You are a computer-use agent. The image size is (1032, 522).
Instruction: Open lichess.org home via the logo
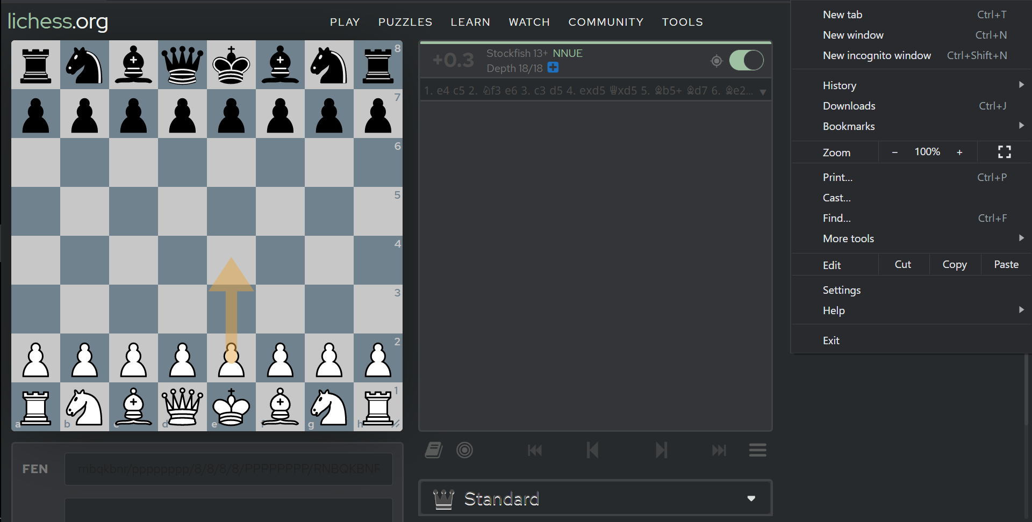tap(58, 22)
